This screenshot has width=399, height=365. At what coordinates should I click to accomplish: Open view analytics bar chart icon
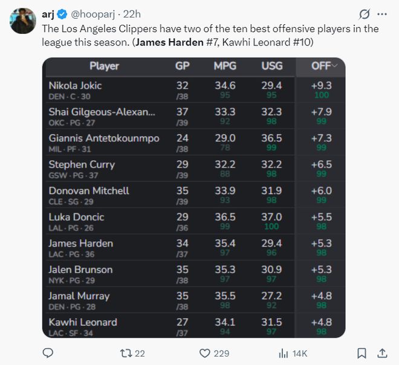[x=283, y=353]
